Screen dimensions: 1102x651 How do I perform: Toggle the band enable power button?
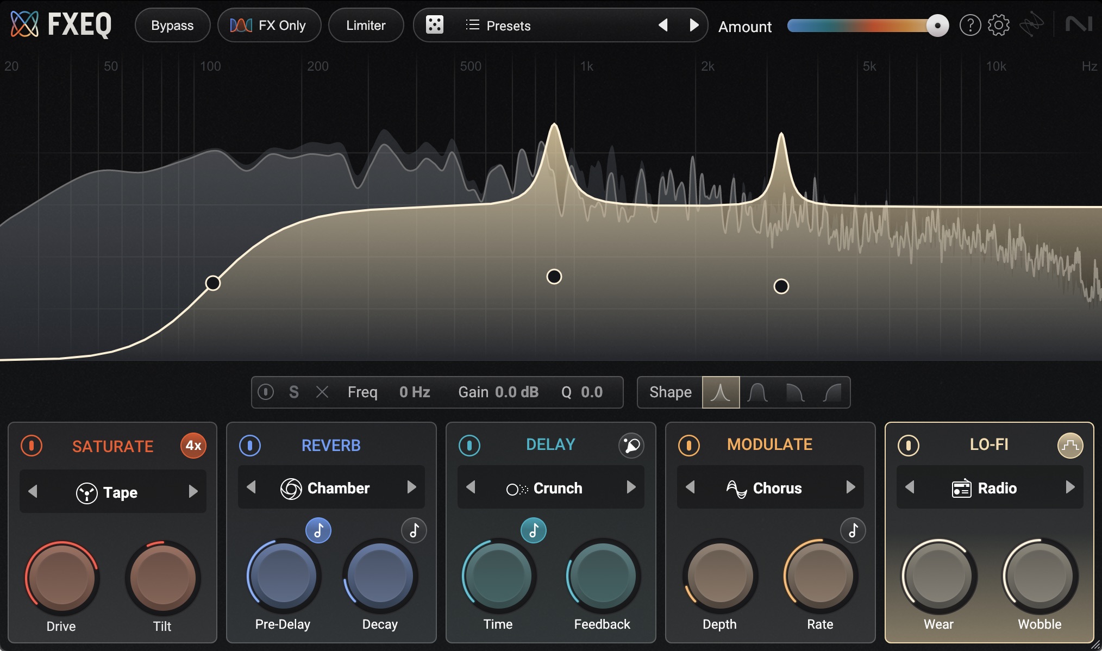click(x=266, y=392)
